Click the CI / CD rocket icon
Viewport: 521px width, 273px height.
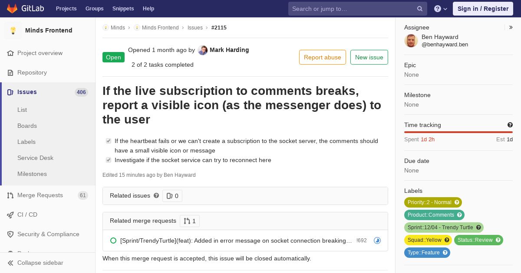[x=10, y=215]
